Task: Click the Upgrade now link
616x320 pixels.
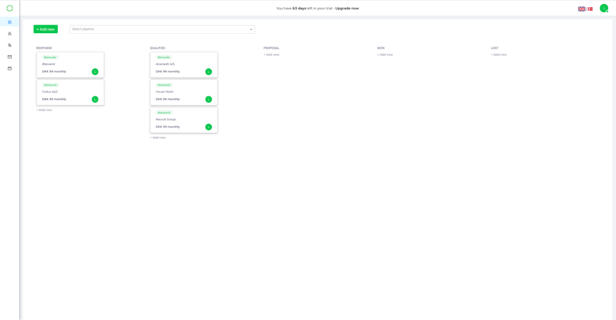Action: point(347,9)
